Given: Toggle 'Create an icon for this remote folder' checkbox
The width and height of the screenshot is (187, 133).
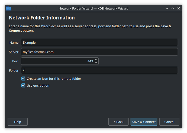Looking at the screenshot, I should pos(23,79).
